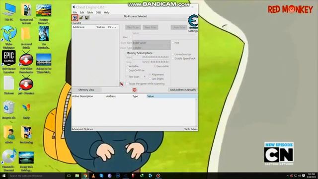Open the Value Type dropdown

coord(152,48)
